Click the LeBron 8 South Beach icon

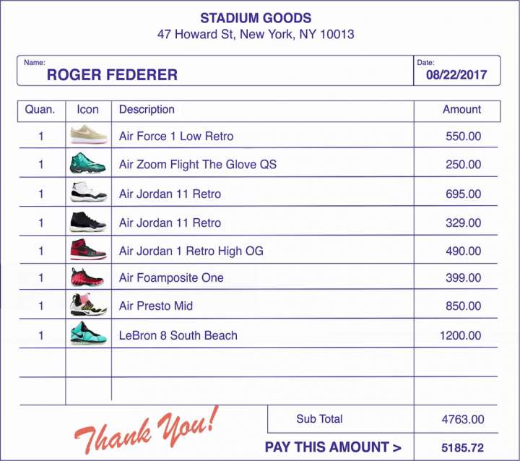(x=88, y=335)
